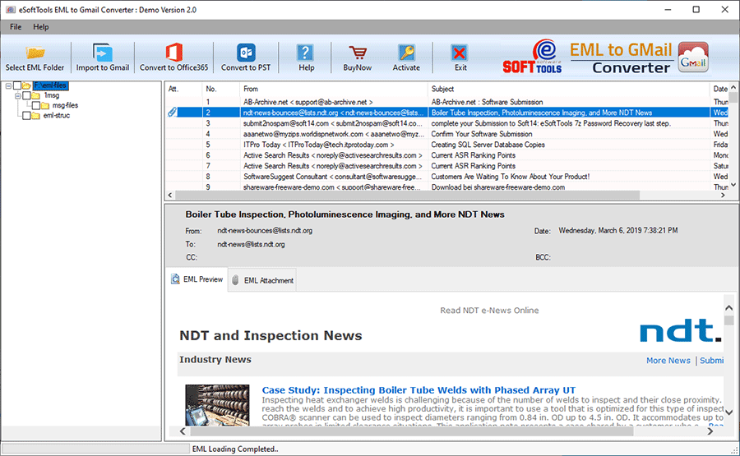
Task: Open the File menu
Action: point(16,27)
